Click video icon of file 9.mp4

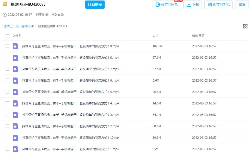16,46
